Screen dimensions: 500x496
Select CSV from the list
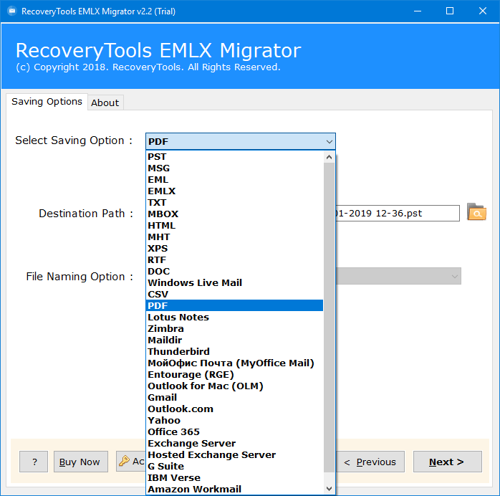pos(234,295)
